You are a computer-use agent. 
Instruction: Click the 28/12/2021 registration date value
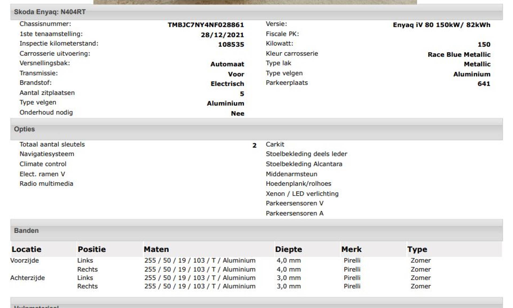coord(222,35)
